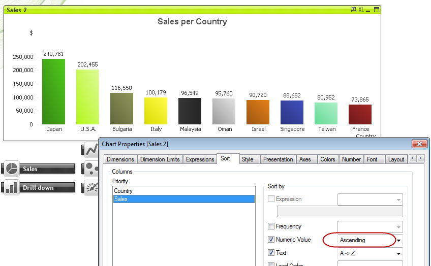Click the XL send-to-Excel icon
Viewport: 431px width, 266px height.
(x=361, y=10)
